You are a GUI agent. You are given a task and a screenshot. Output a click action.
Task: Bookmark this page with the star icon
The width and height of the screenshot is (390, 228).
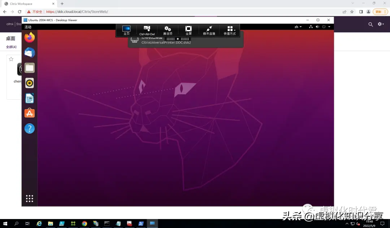coord(352,12)
